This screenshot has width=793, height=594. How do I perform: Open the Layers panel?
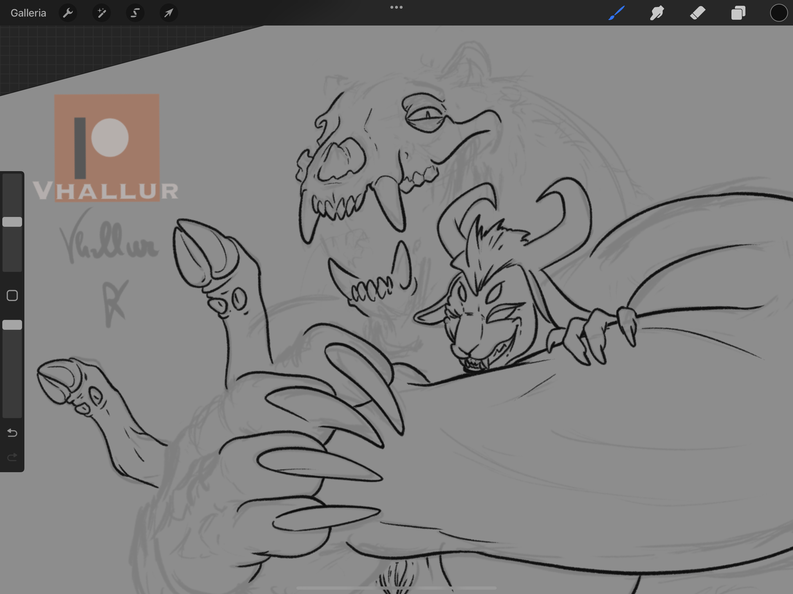coord(738,13)
